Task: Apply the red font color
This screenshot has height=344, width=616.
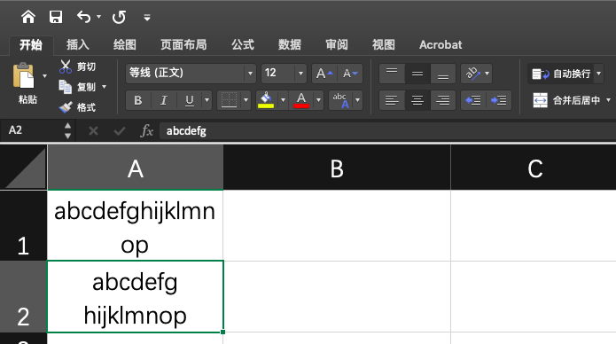Action: (x=301, y=100)
